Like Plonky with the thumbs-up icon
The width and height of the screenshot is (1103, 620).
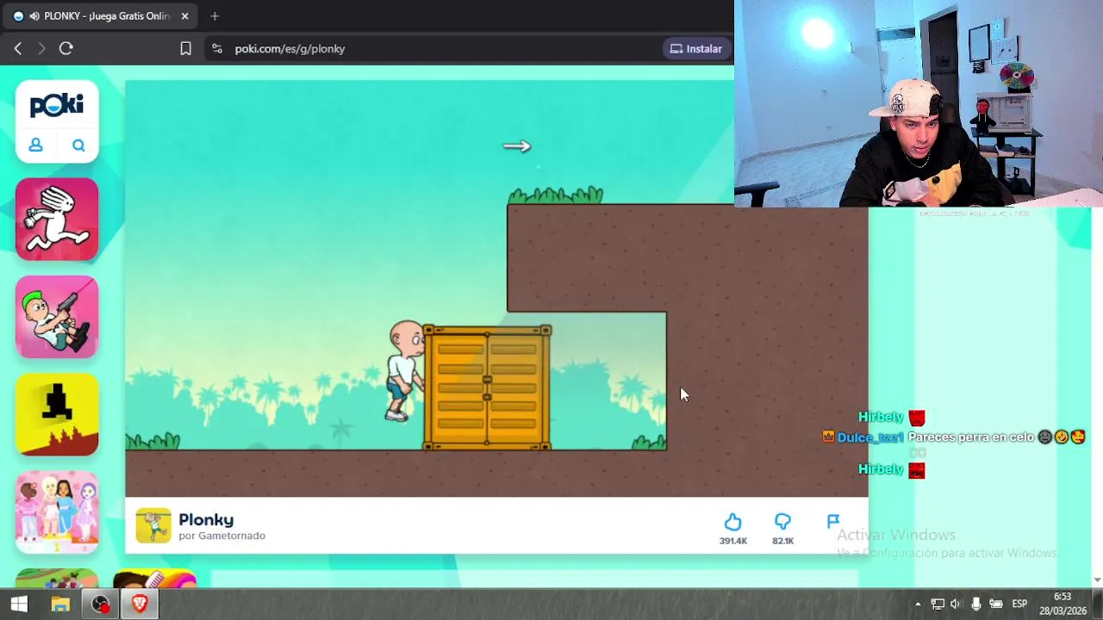point(732,522)
